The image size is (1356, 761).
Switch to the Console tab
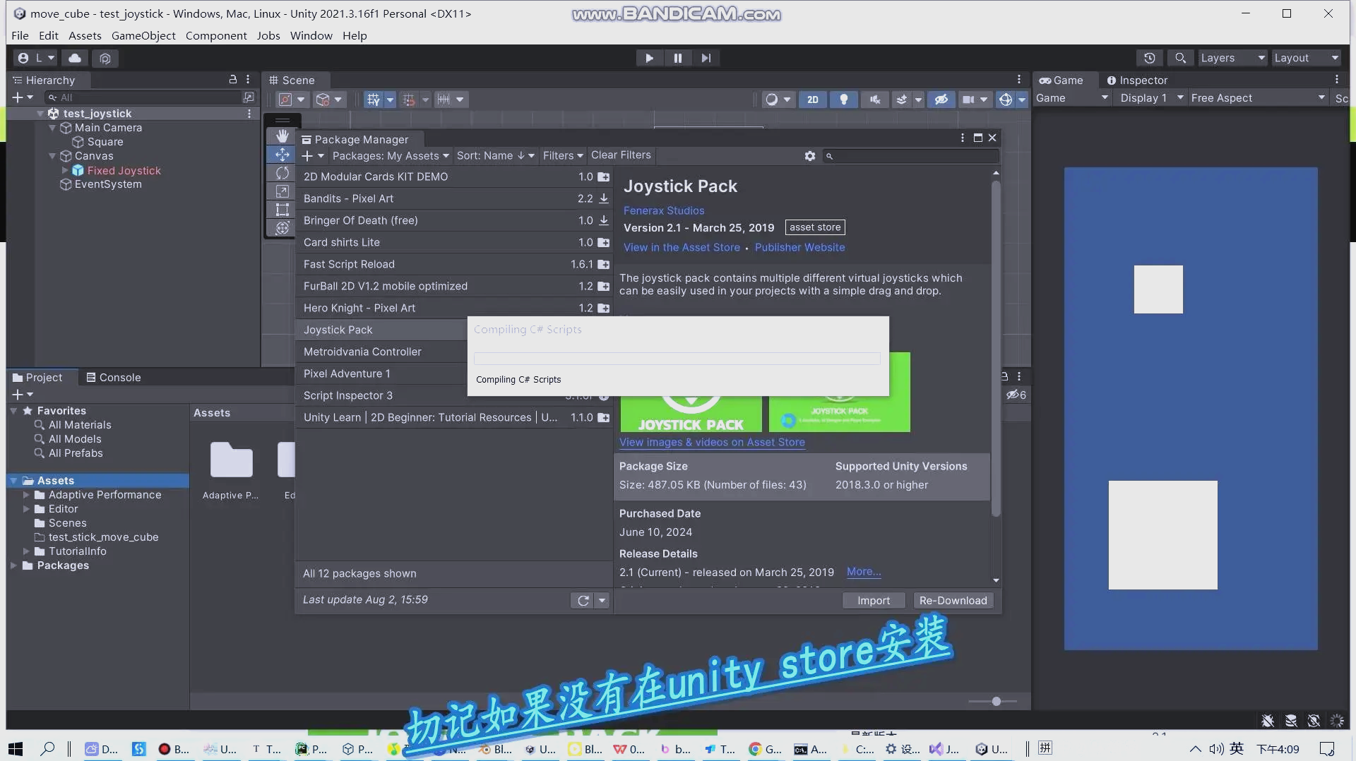113,378
